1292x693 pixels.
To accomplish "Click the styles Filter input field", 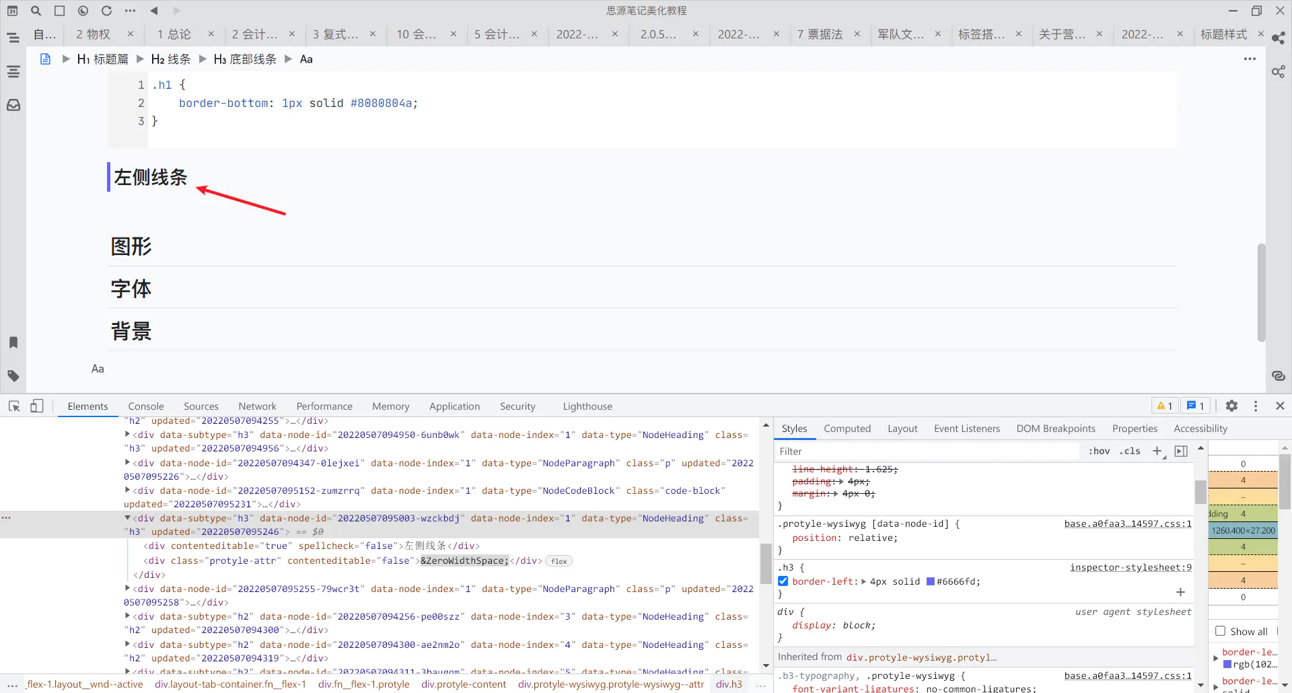I will [x=929, y=451].
